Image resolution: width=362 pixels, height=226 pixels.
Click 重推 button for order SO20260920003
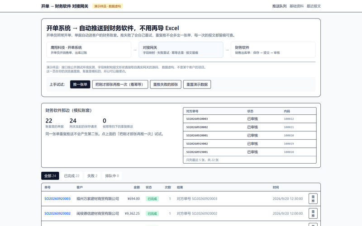(x=313, y=198)
